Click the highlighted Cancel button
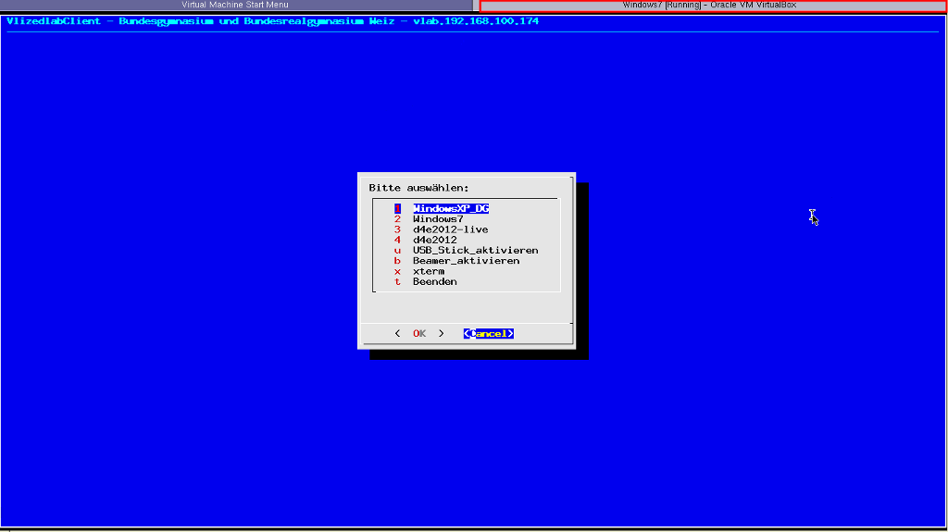This screenshot has height=532, width=948. click(x=488, y=333)
